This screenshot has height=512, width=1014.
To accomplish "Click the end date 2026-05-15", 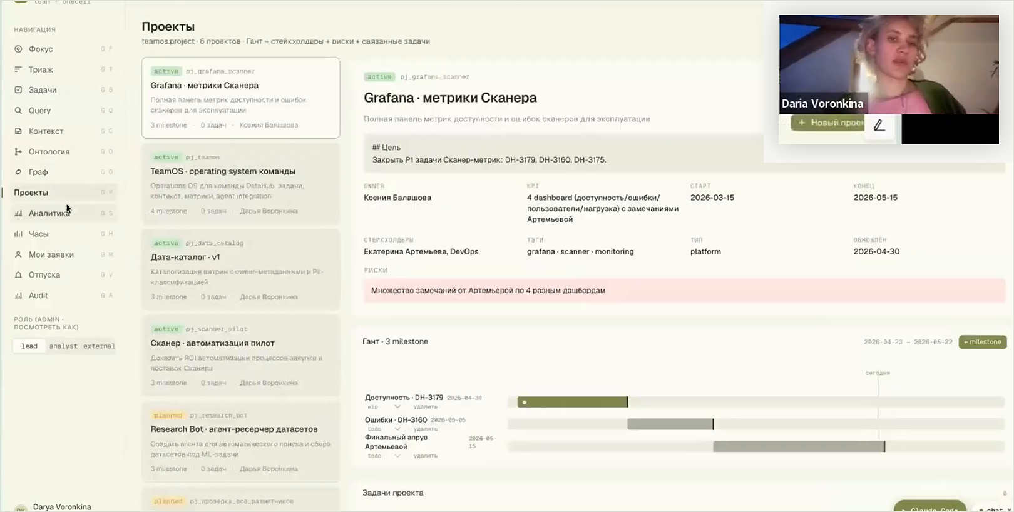I will 875,198.
